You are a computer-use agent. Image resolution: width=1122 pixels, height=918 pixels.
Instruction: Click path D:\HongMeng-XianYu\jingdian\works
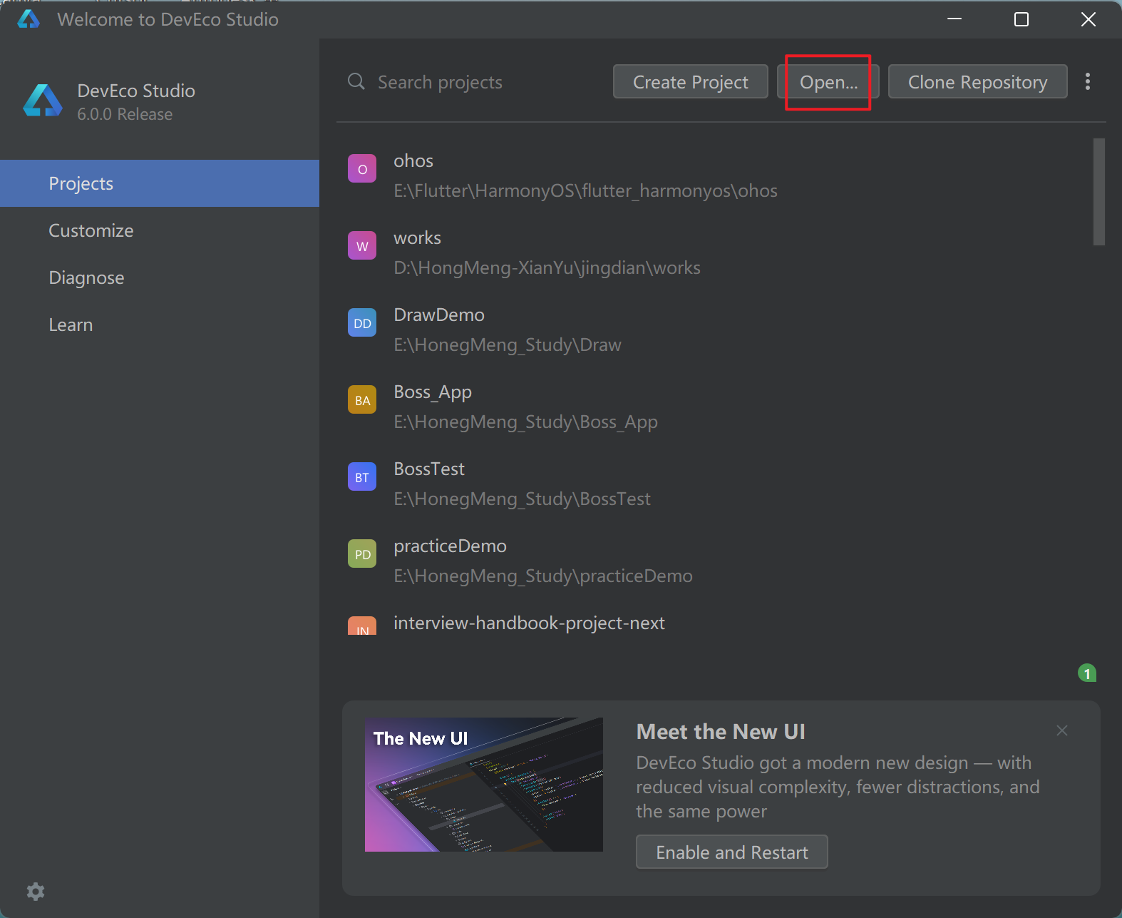pos(547,268)
